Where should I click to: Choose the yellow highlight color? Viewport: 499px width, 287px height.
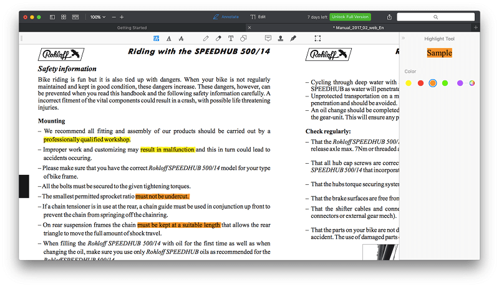click(x=409, y=83)
